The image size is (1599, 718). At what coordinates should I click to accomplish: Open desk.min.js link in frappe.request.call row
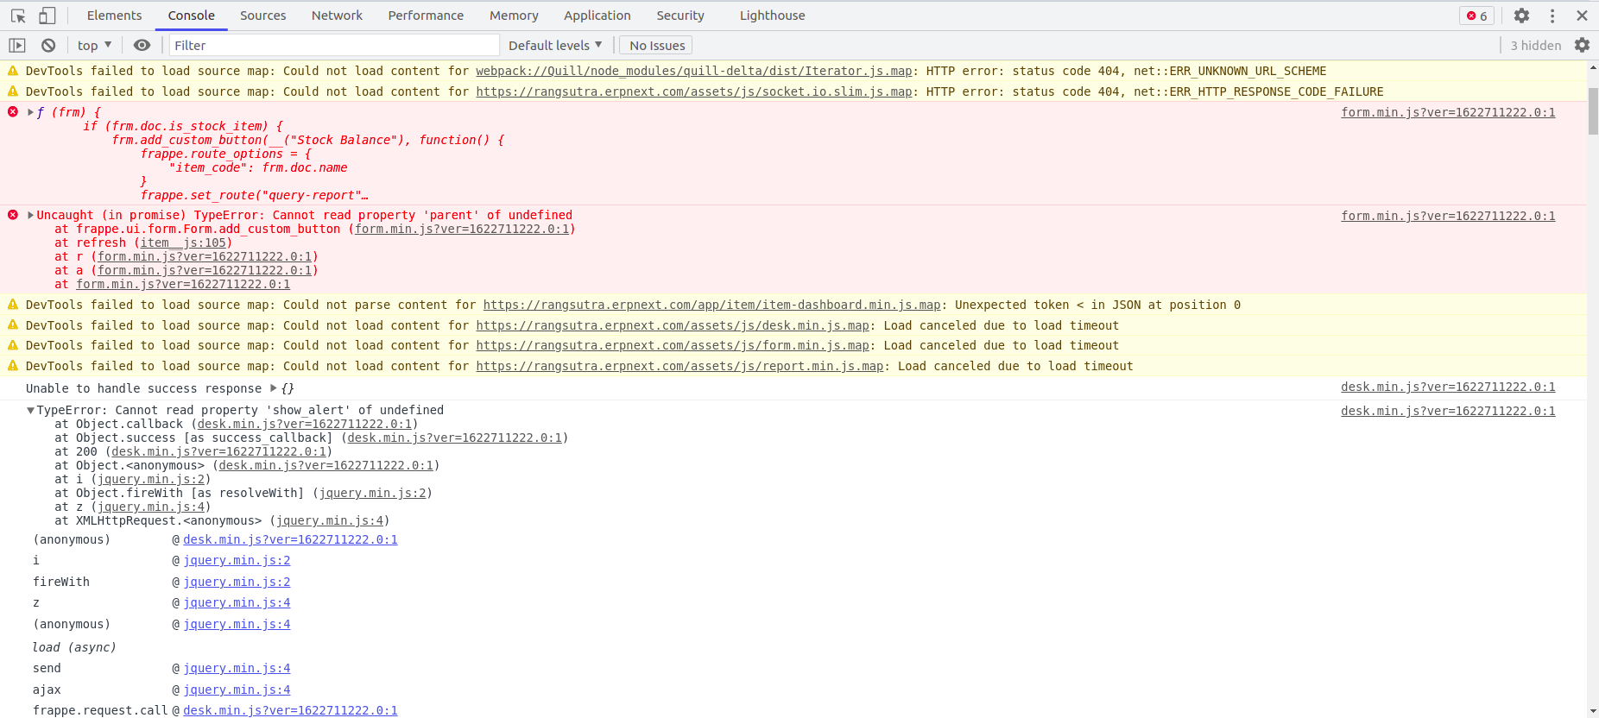point(290,710)
